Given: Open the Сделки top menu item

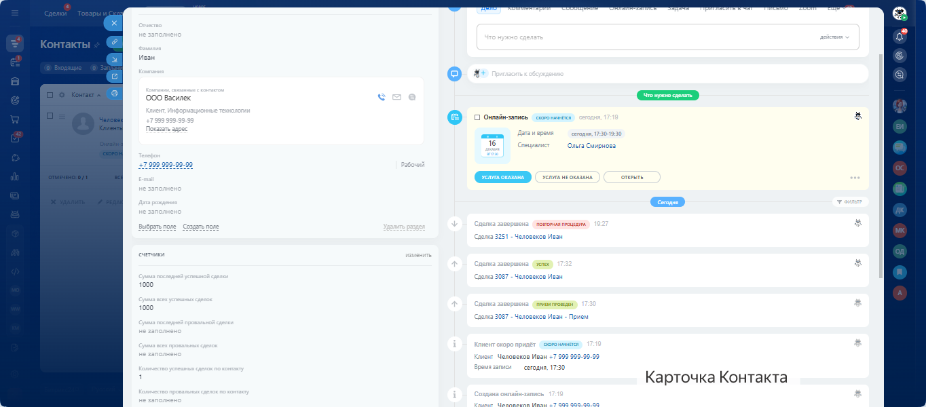Looking at the screenshot, I should coord(55,14).
